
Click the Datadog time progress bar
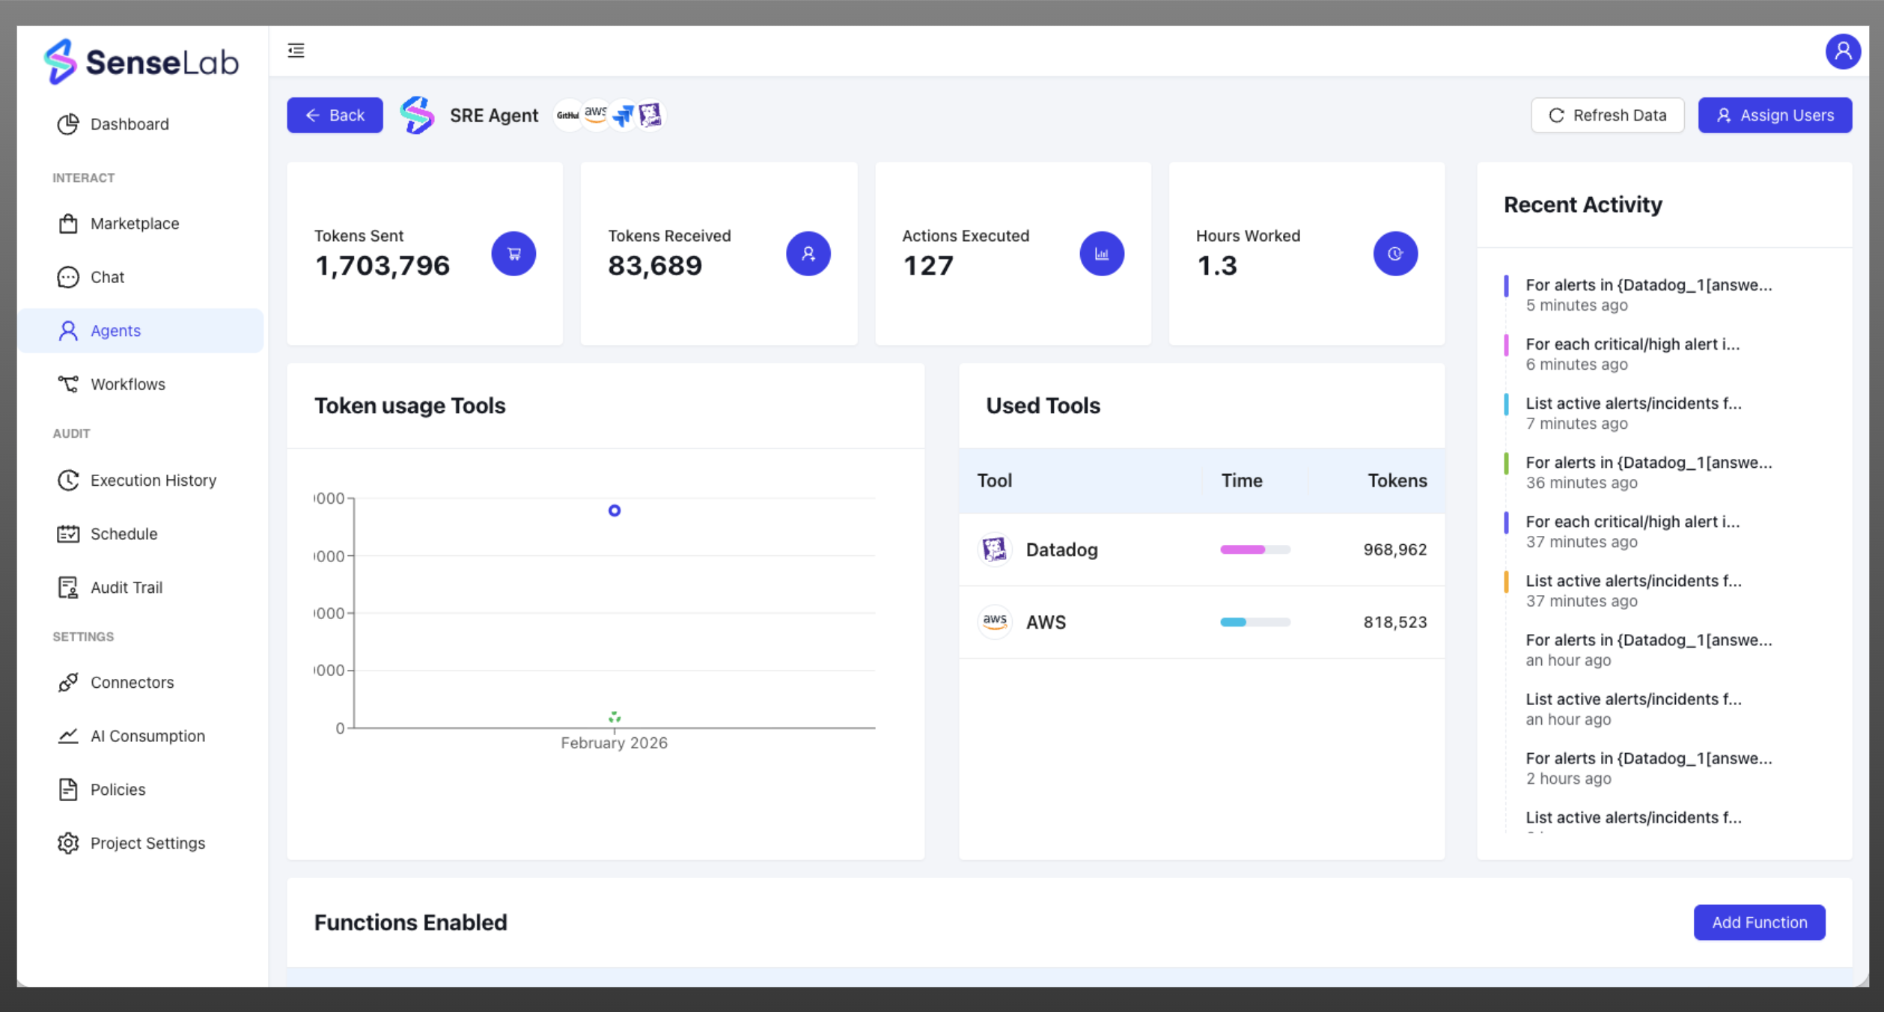pos(1255,549)
